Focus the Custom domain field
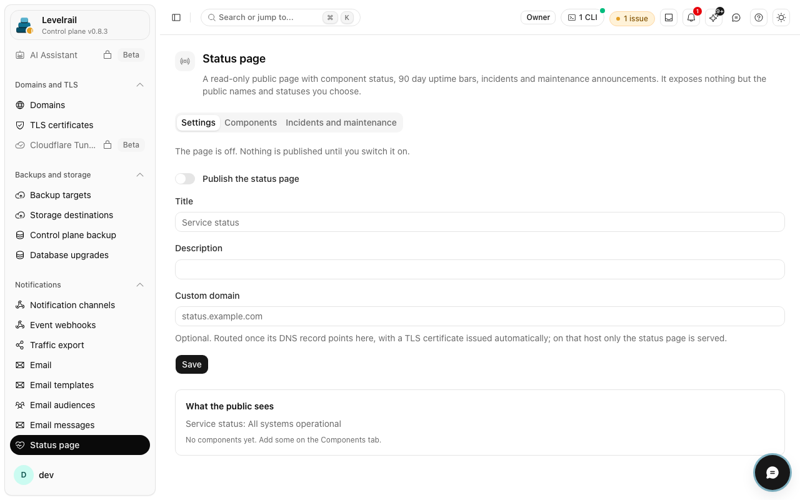The height and width of the screenshot is (500, 800). [x=480, y=316]
